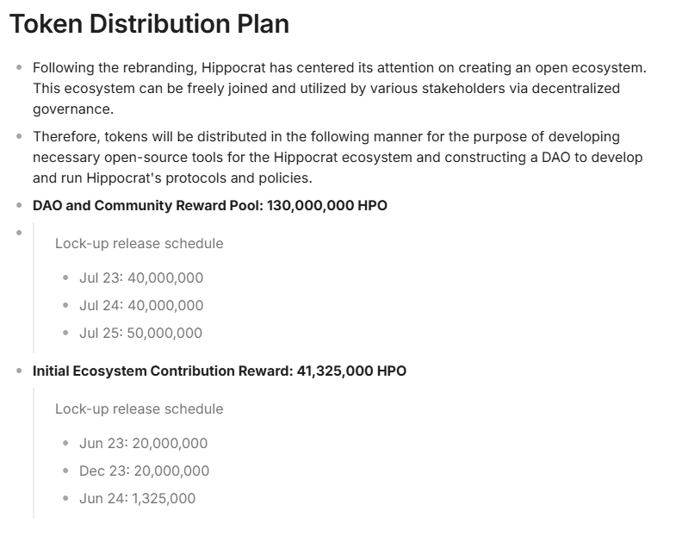Click the bullet marker beside DAO Reward Pool
The width and height of the screenshot is (676, 536).
[19, 205]
